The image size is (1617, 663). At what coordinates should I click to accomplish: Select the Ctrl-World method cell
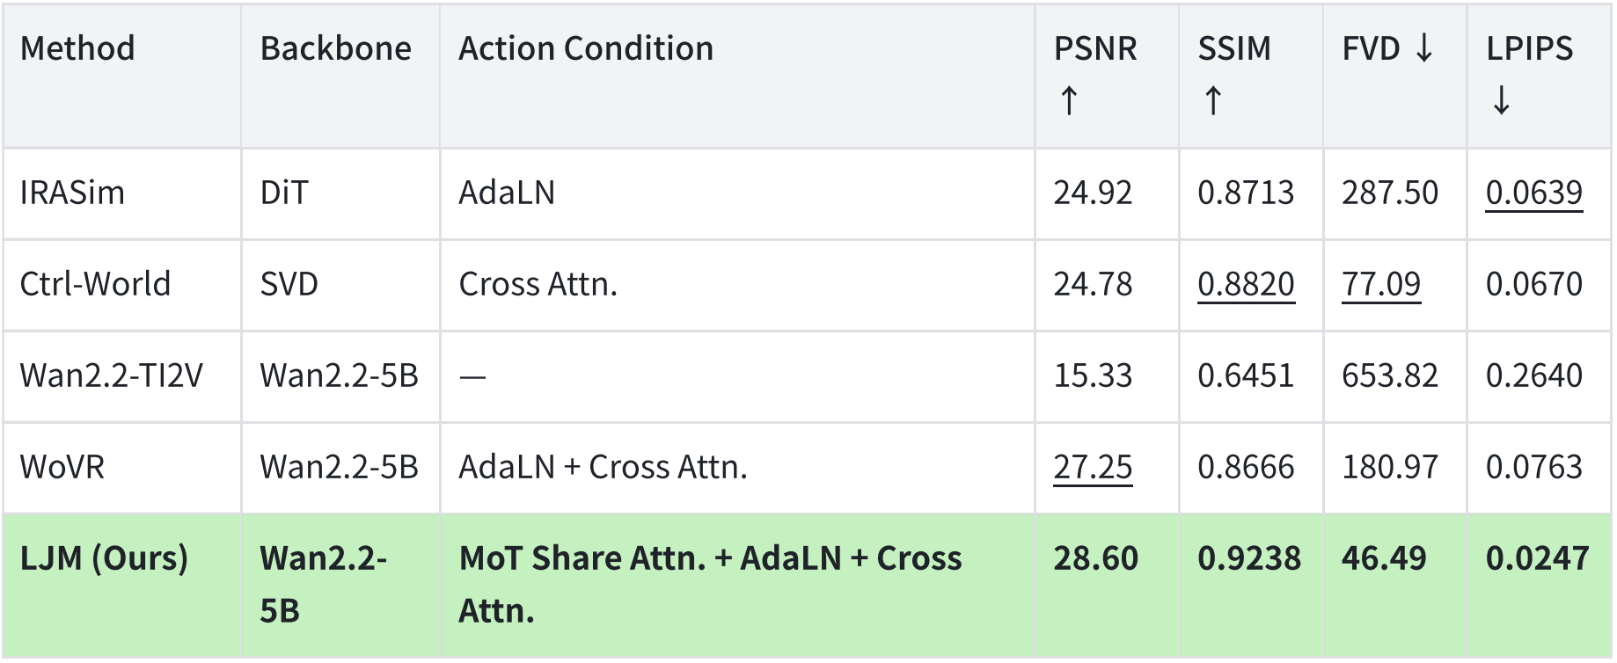coord(122,285)
